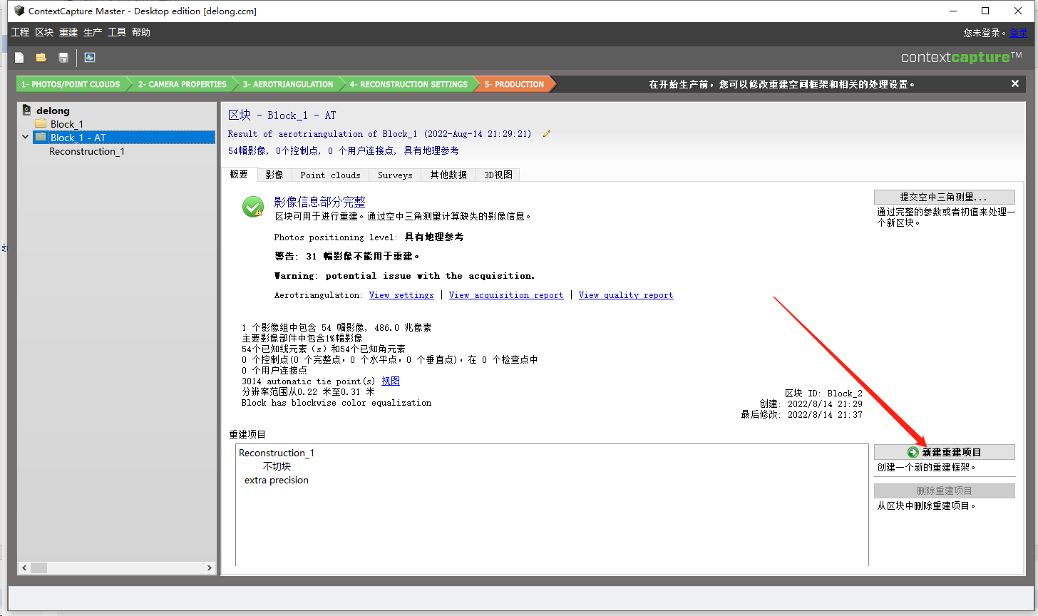Click the 不切块 entry text
The image size is (1038, 616).
pos(277,466)
